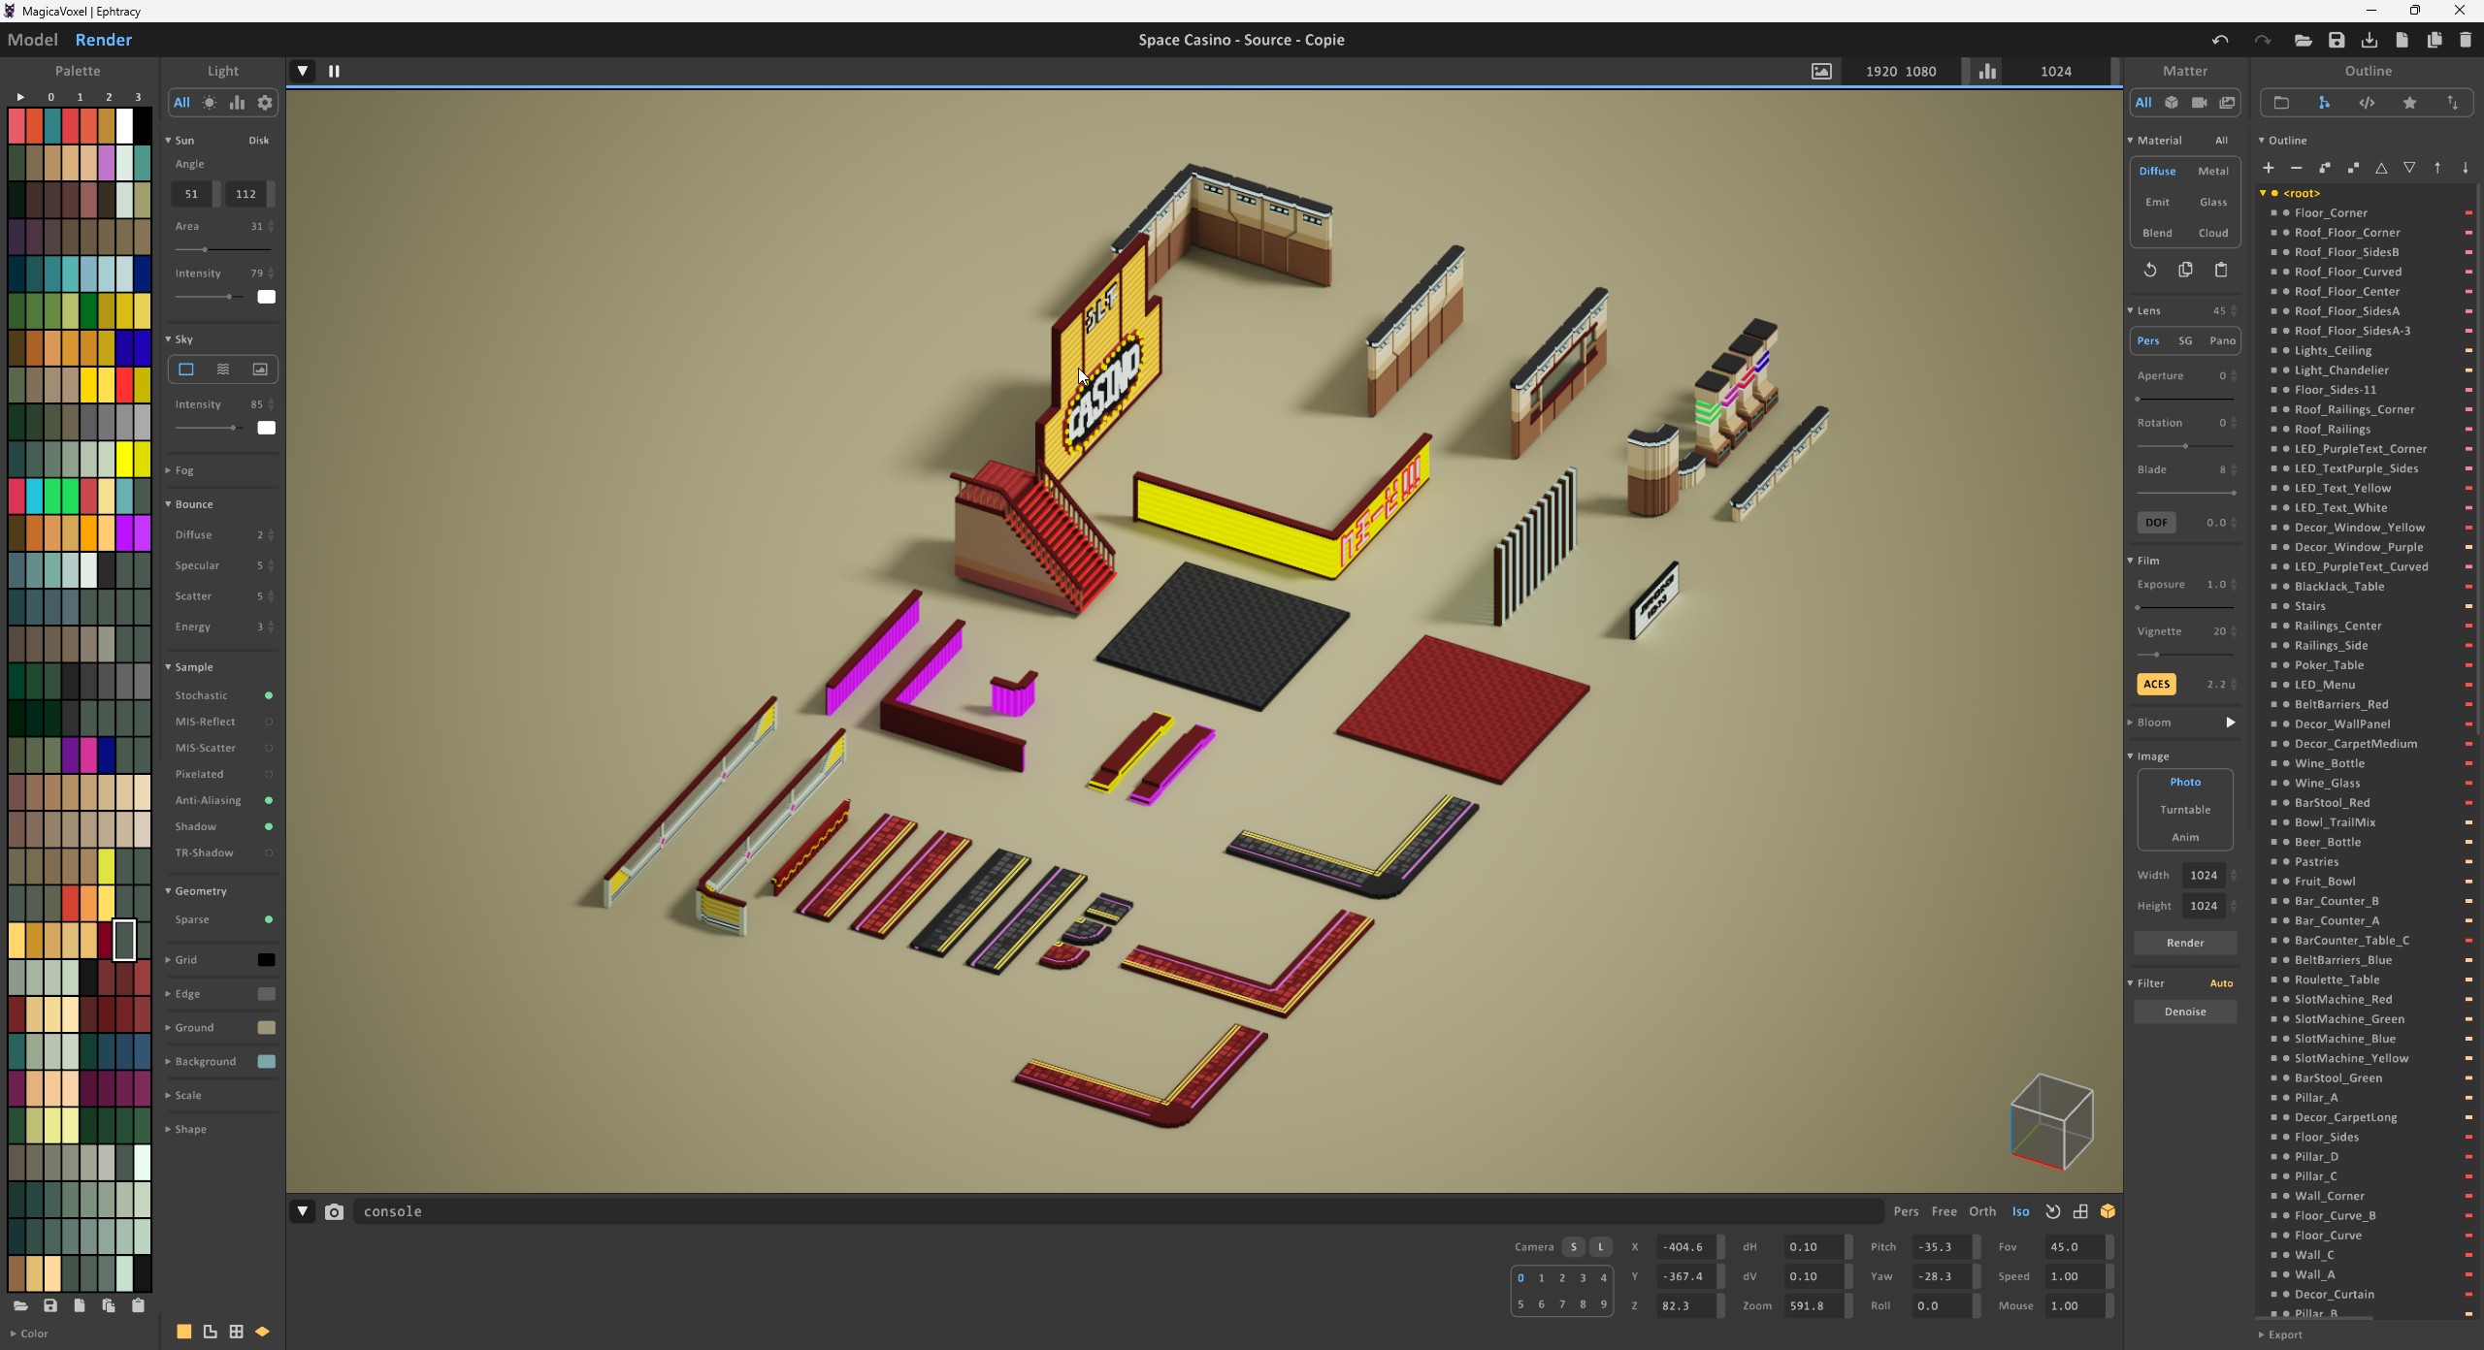This screenshot has width=2484, height=1350.
Task: Expand the Bloom section
Action: [x=2152, y=723]
